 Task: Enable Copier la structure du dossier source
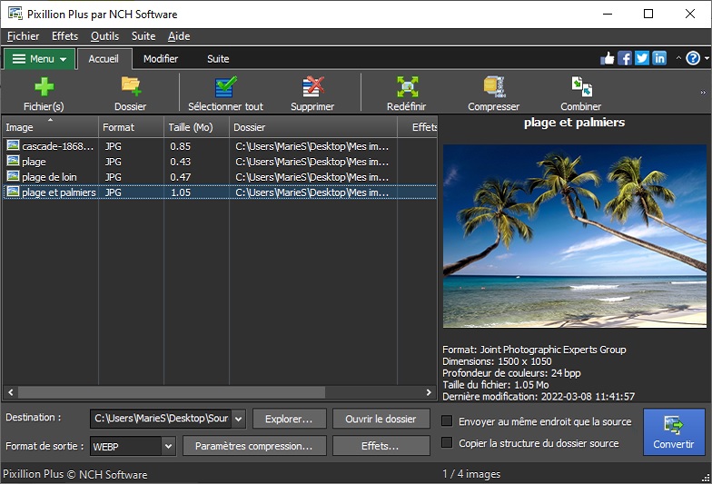point(447,442)
